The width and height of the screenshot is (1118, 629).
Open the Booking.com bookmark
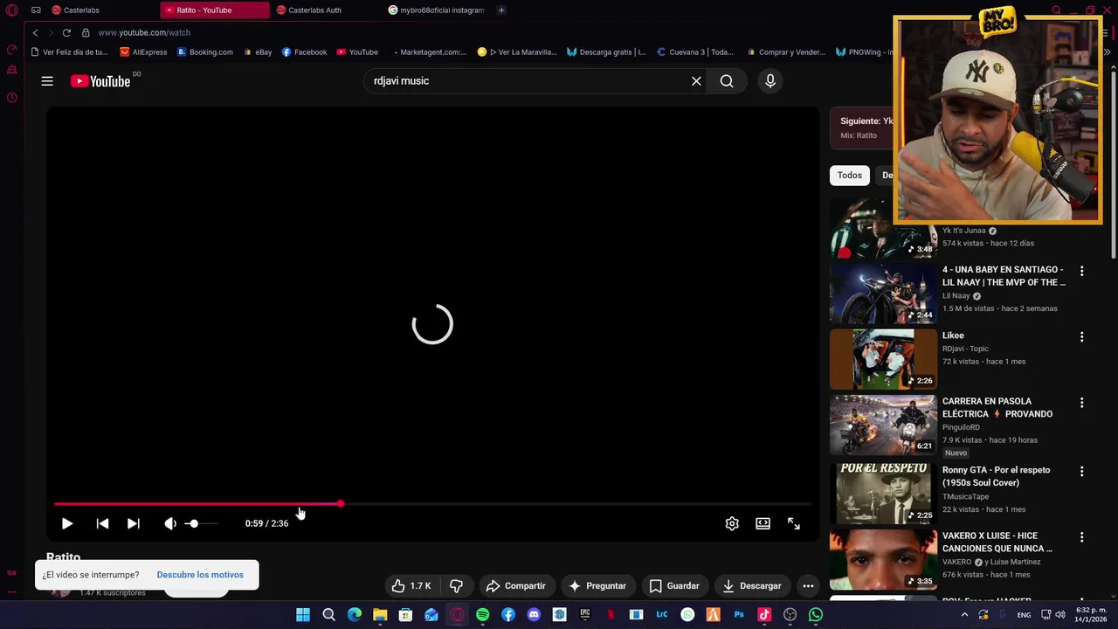(x=205, y=52)
